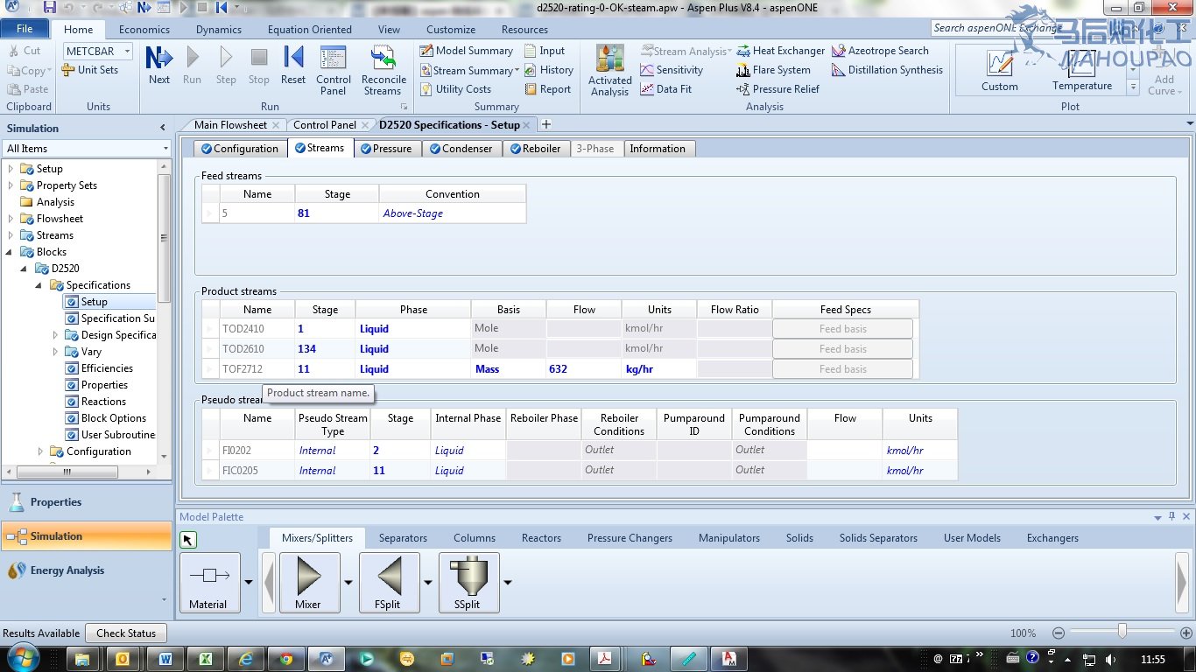Activate the palette selection arrow tool
Viewport: 1196px width, 672px height.
[188, 540]
